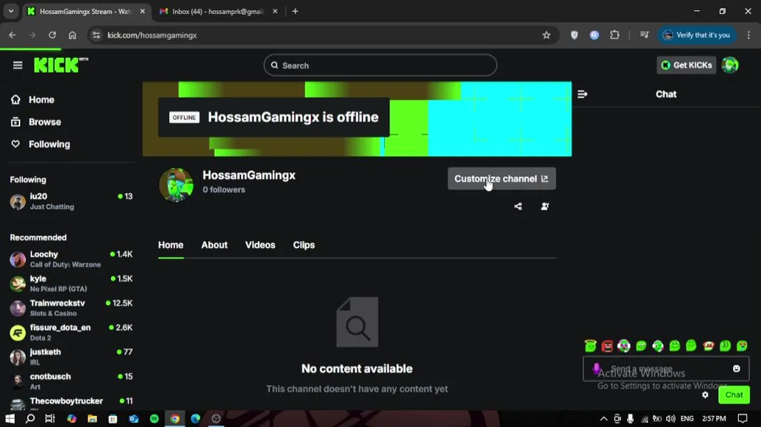
Task: Open Trainwreckstv's recommended channel
Action: point(71,308)
